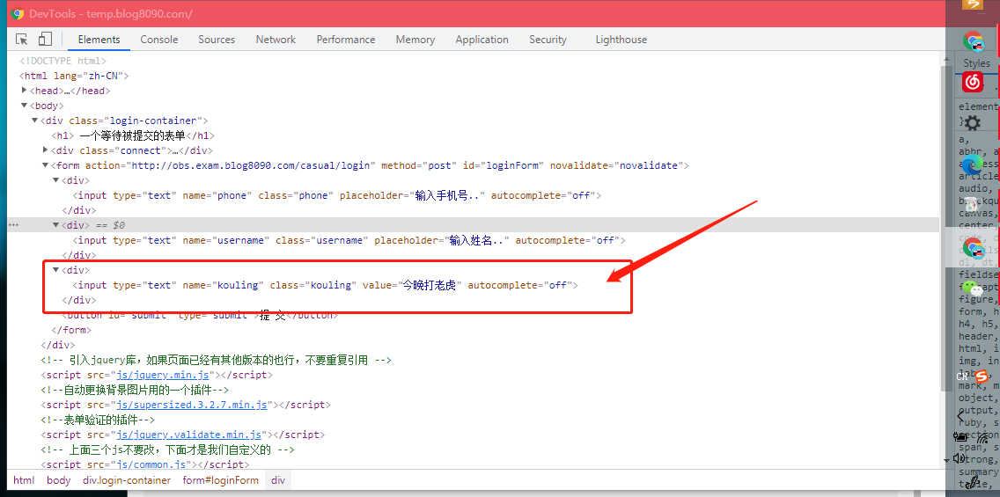Open the Sources tab
The image size is (1000, 497).
click(x=217, y=40)
